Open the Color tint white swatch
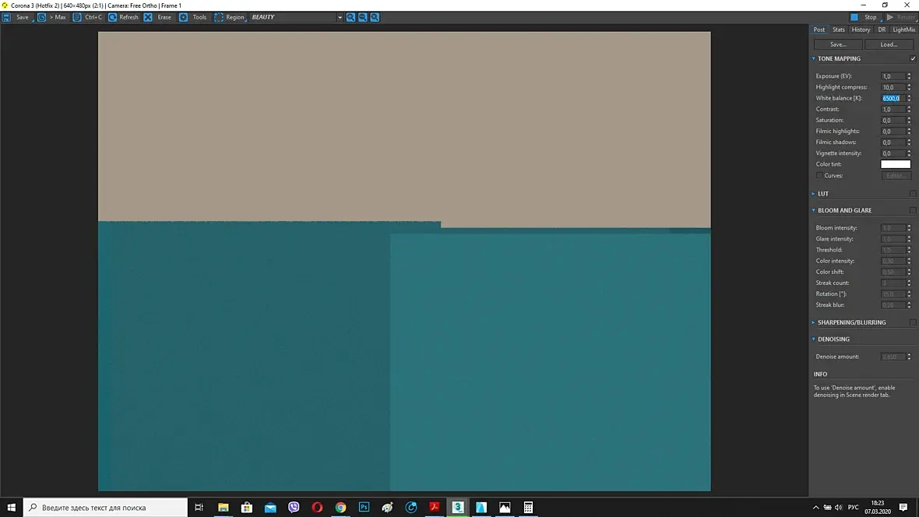 (896, 164)
